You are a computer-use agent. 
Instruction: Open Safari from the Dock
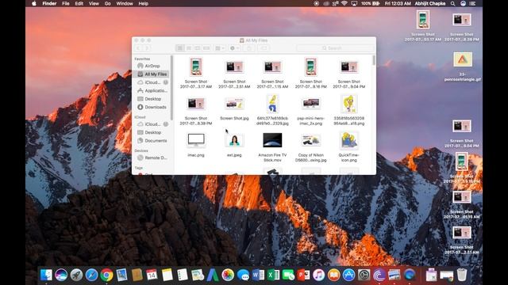tap(91, 275)
